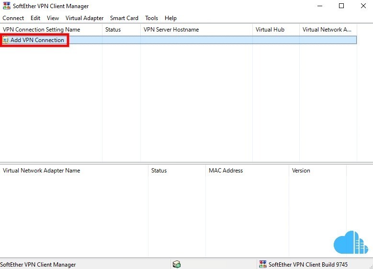Image resolution: width=373 pixels, height=269 pixels.
Task: Click the Add VPN Connection icon
Action: click(x=6, y=40)
